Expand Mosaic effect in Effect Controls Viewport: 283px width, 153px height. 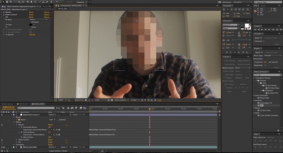pyautogui.click(x=2, y=12)
